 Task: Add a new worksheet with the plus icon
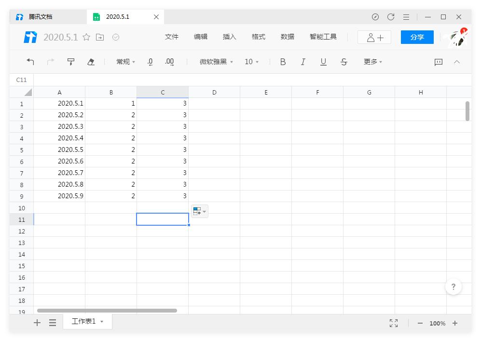tap(37, 323)
